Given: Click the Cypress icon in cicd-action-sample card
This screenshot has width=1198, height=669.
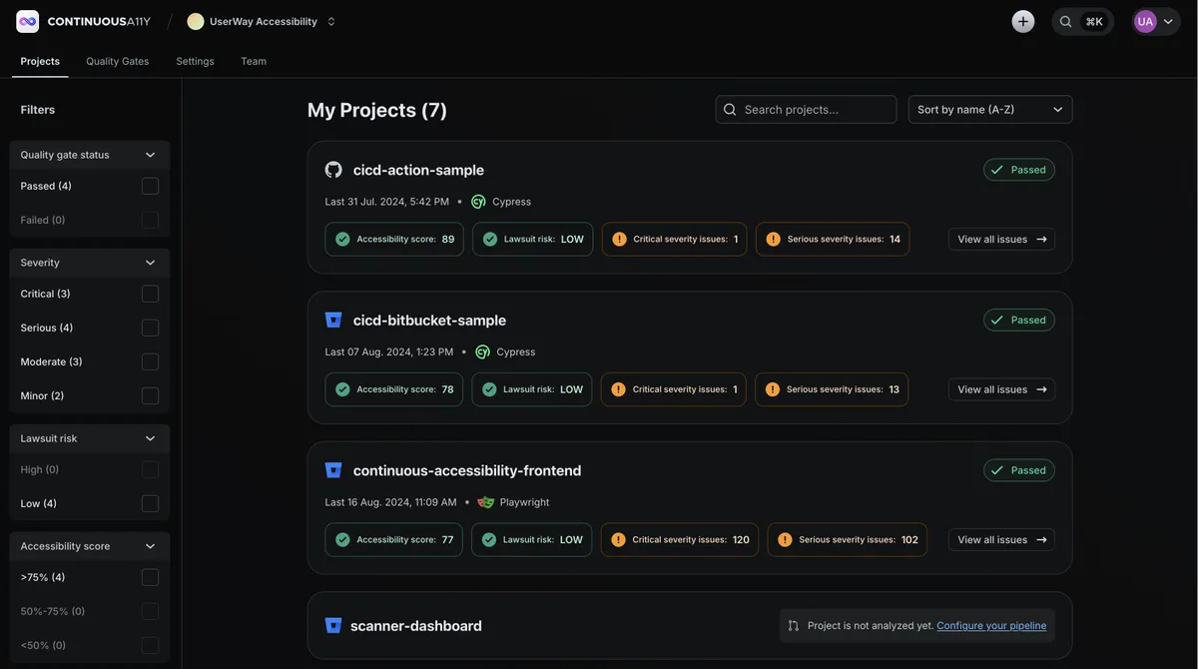Looking at the screenshot, I should click(x=478, y=202).
